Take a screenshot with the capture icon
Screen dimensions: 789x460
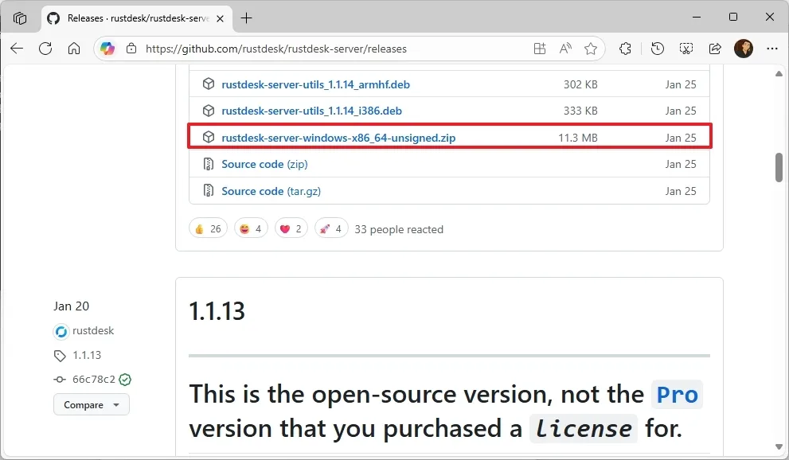point(685,49)
